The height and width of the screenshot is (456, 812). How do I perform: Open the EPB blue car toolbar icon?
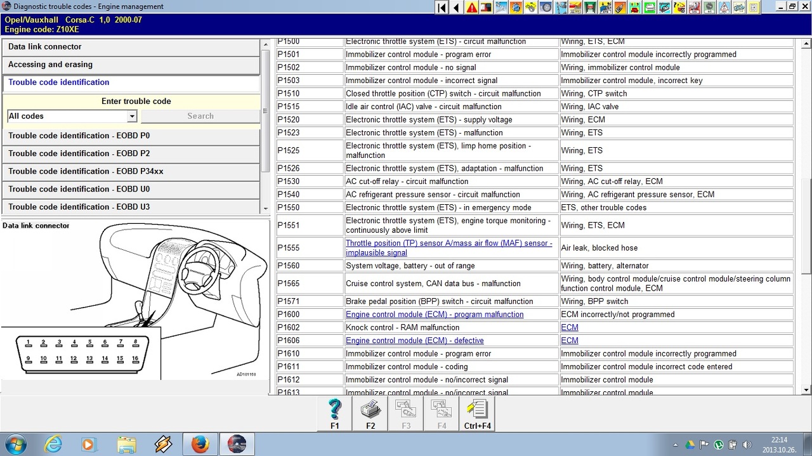click(605, 8)
